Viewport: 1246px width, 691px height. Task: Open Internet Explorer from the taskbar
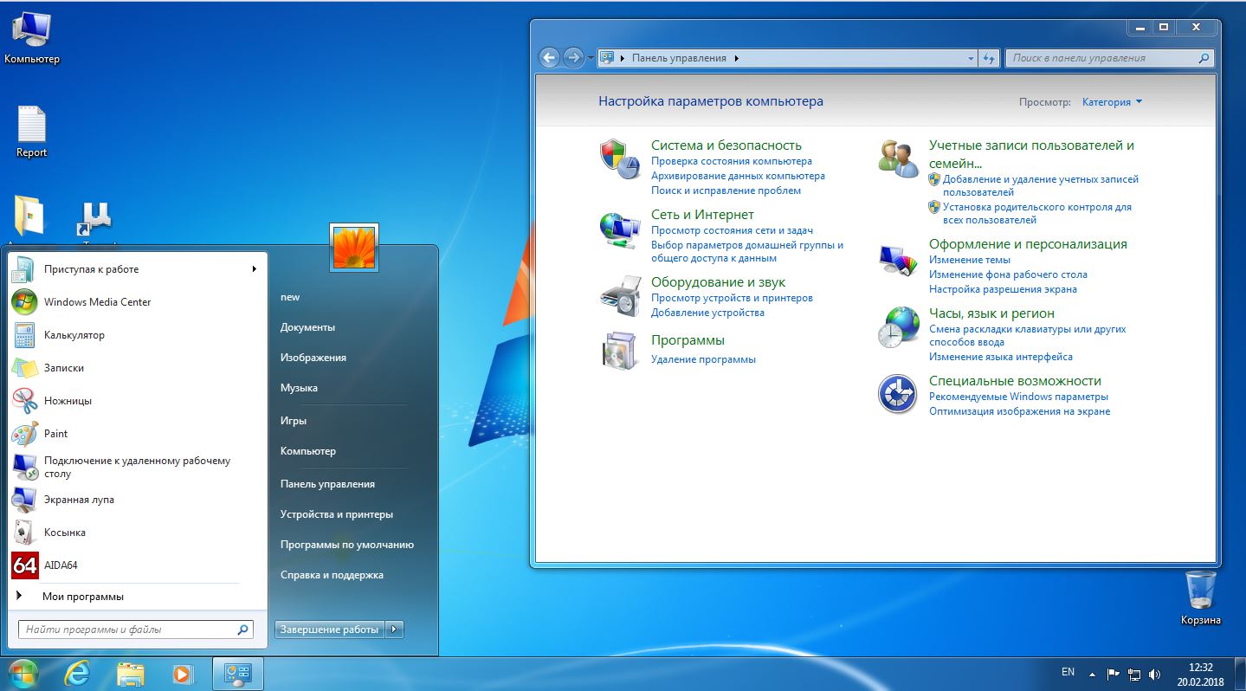point(76,673)
